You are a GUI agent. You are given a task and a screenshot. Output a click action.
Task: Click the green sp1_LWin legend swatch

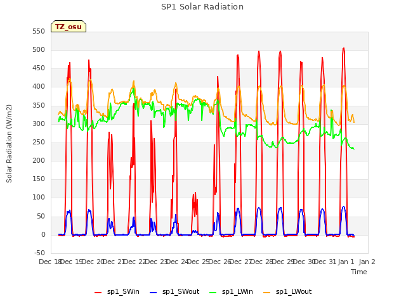[x=213, y=293]
